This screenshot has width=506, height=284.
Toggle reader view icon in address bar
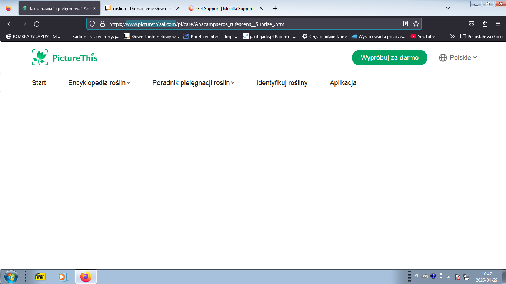(x=406, y=24)
